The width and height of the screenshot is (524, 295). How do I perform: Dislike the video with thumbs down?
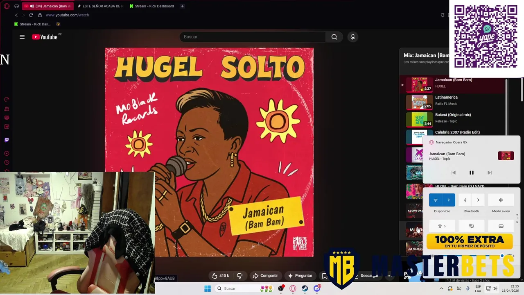(x=240, y=276)
